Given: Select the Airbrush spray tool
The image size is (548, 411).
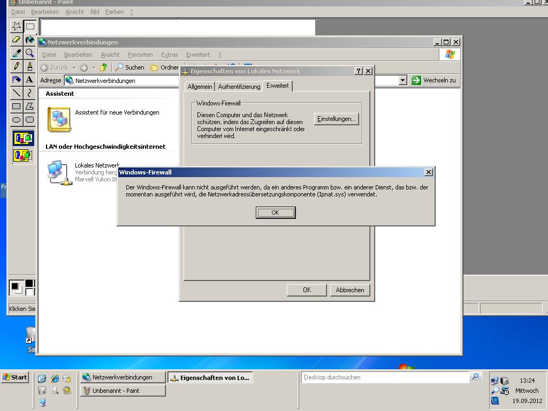Looking at the screenshot, I should [x=17, y=79].
